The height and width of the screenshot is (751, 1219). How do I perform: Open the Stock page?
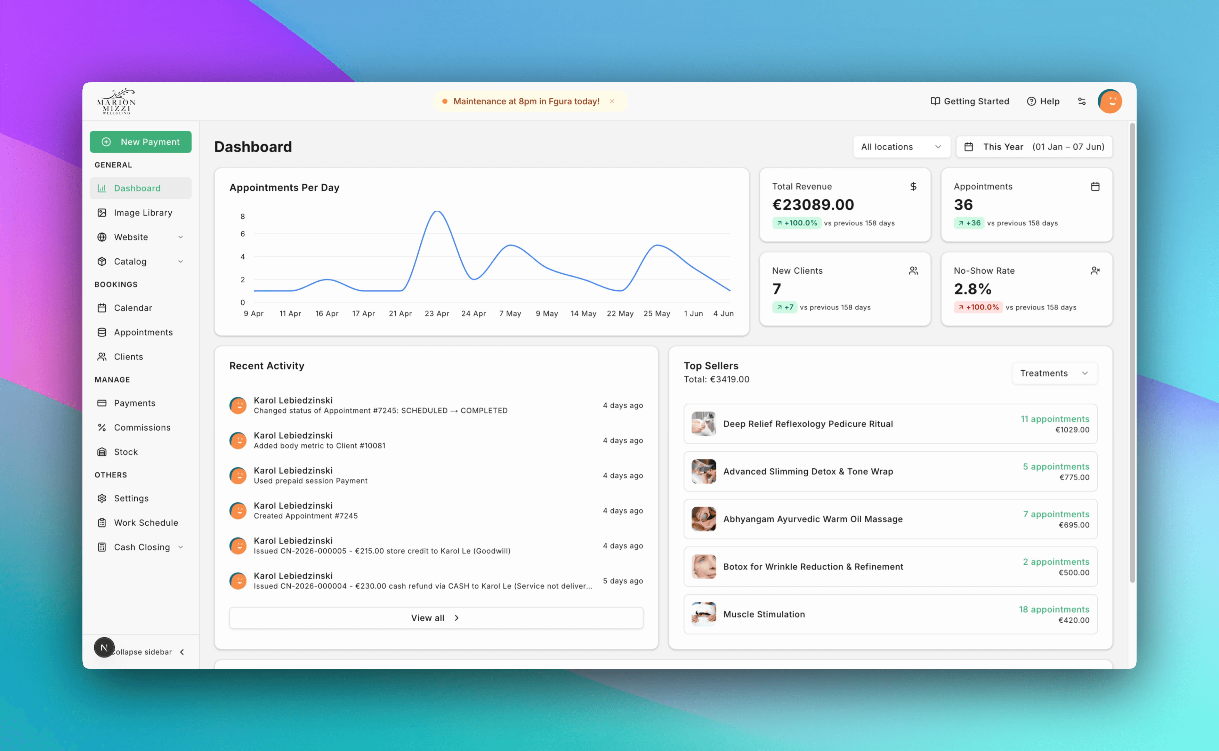(x=140, y=452)
